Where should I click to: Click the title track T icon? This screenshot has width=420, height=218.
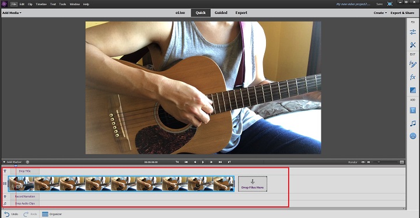point(5,171)
